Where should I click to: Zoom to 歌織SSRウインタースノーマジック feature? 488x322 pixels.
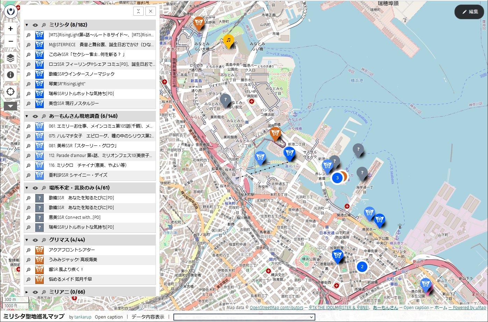pyautogui.click(x=29, y=74)
